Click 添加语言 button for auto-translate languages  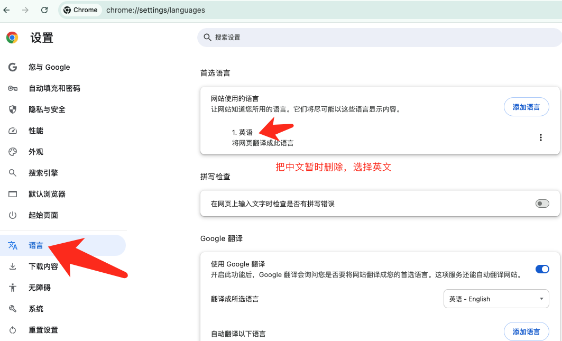point(526,331)
